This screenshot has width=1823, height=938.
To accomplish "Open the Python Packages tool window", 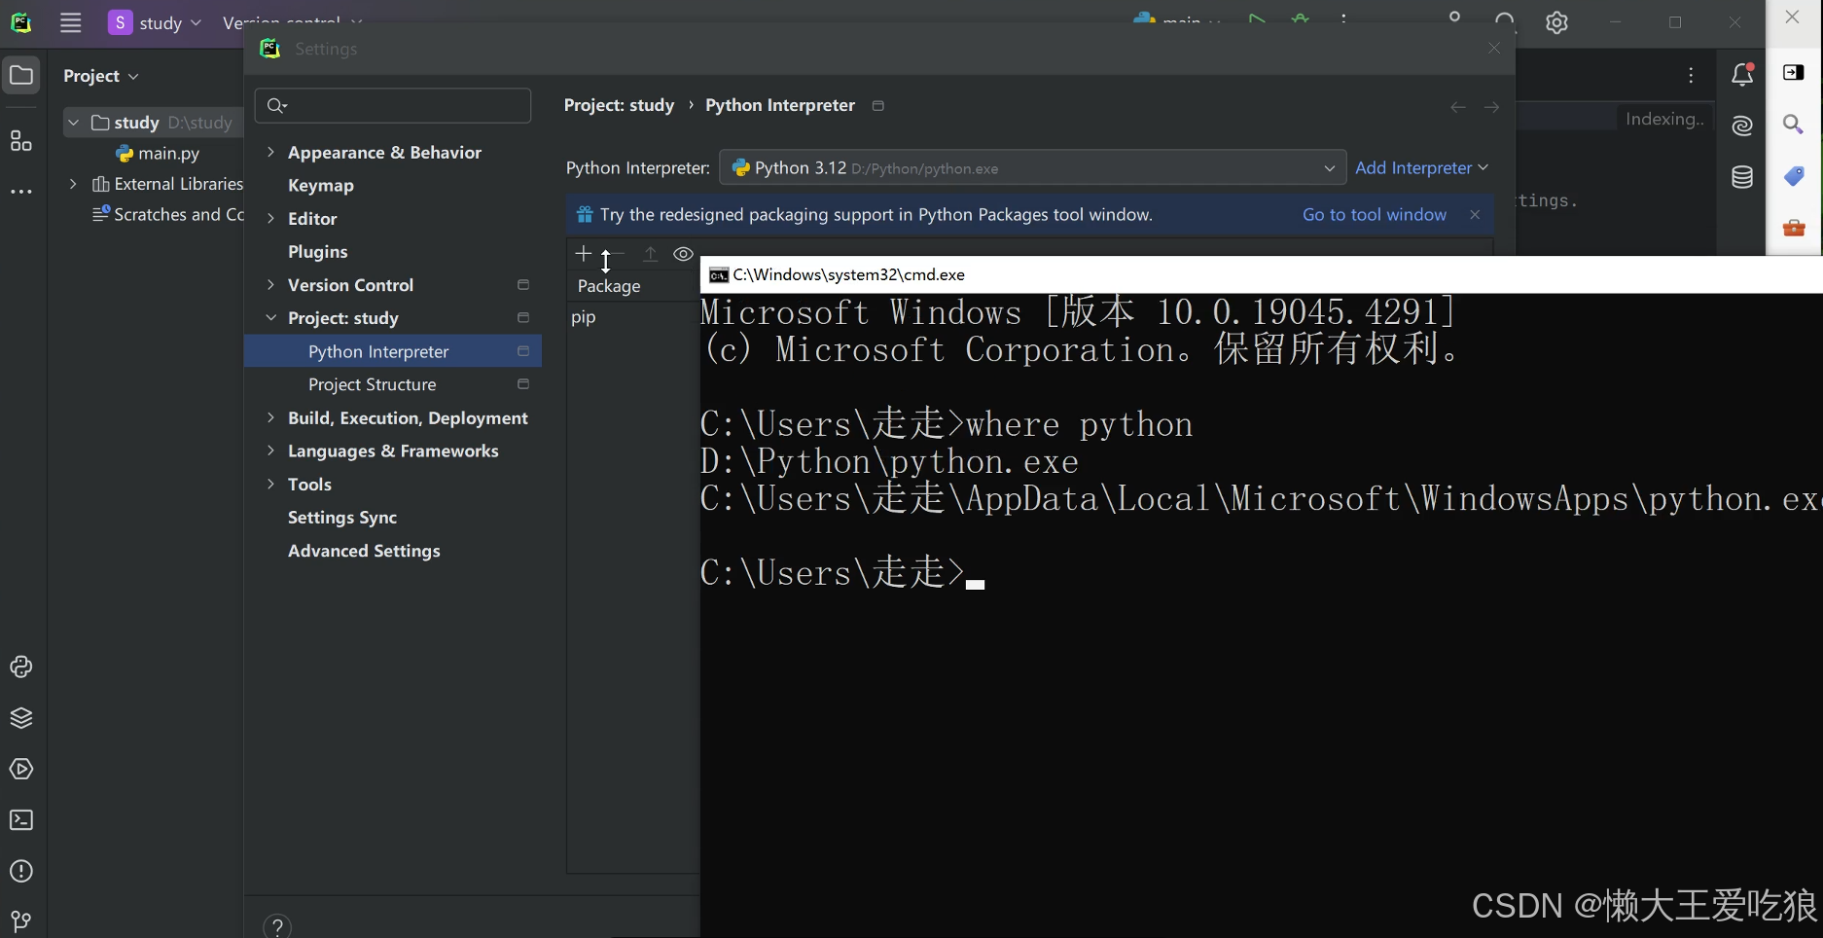I will [x=21, y=667].
